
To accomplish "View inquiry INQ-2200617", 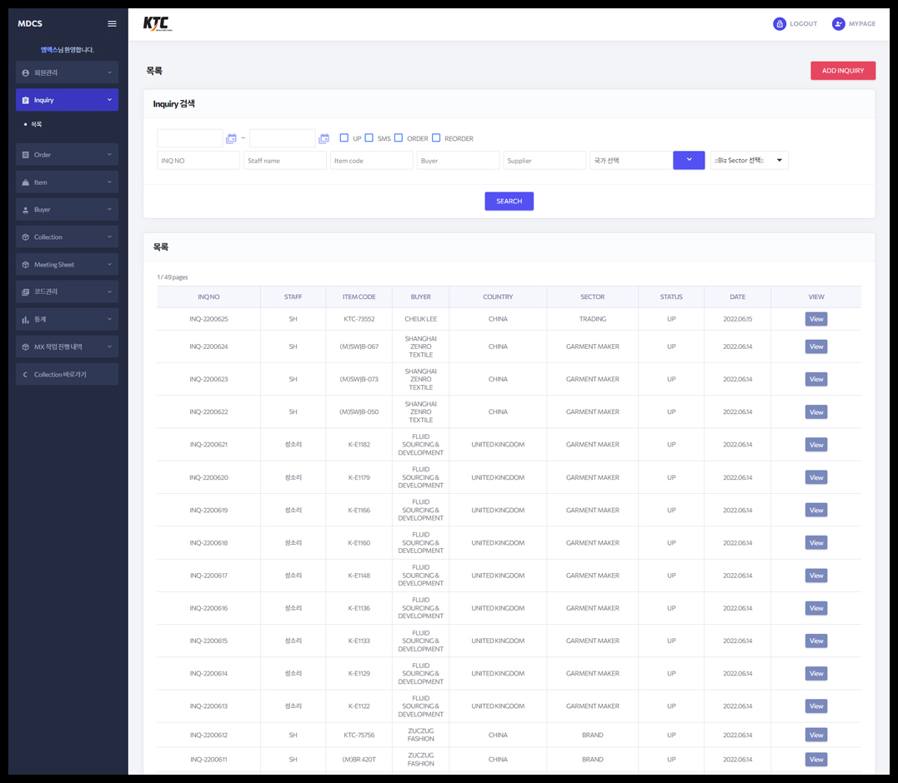I will click(x=816, y=576).
